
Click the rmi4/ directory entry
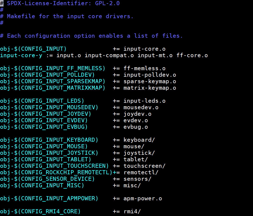point(132,212)
